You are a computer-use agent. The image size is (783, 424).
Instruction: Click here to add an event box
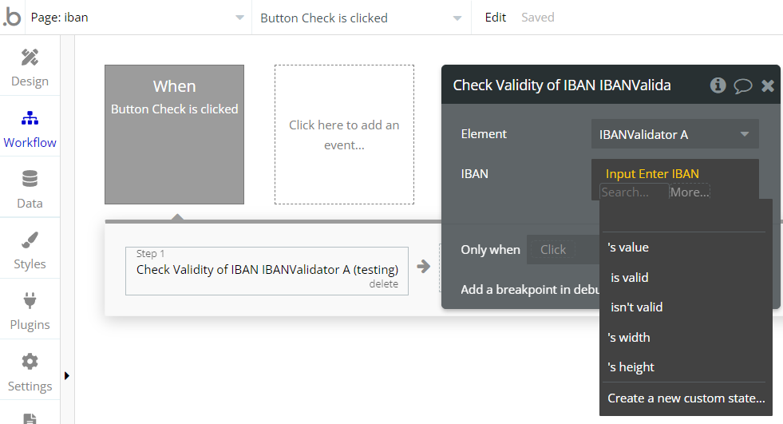[x=344, y=135]
